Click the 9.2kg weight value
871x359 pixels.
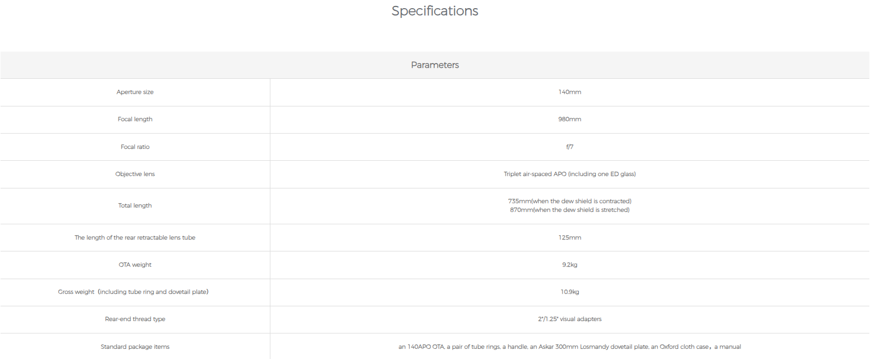click(570, 265)
